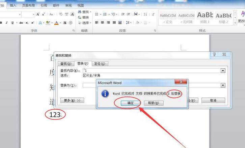245x148 pixels.
Task: Click the multilevel list icon
Action: pos(113,14)
